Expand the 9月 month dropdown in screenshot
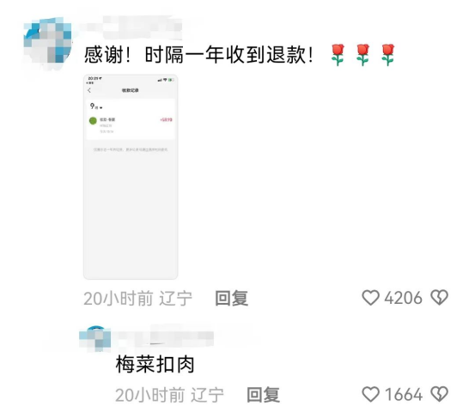475x418 pixels. tap(96, 106)
